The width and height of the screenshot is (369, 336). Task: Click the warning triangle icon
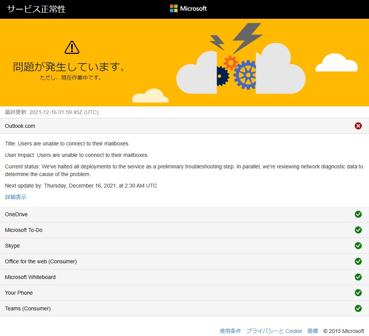(72, 47)
